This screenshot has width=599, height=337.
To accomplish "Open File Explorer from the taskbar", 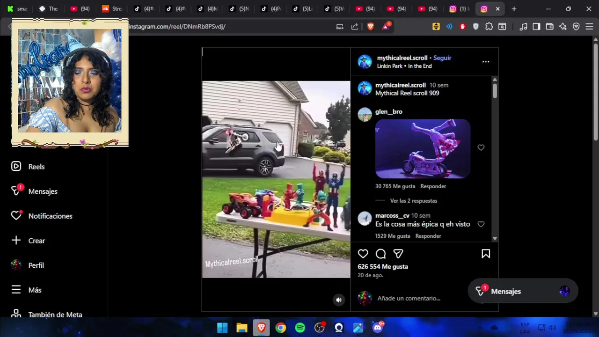I will point(242,328).
